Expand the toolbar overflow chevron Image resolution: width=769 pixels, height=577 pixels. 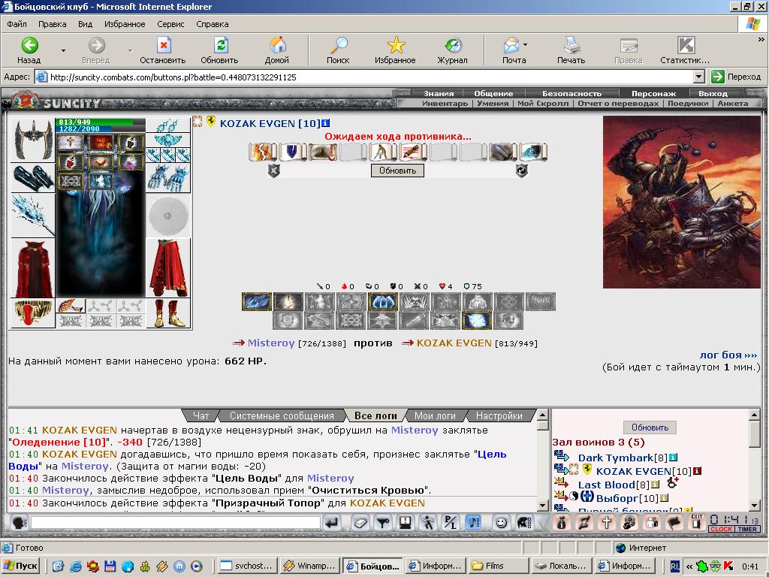(761, 39)
